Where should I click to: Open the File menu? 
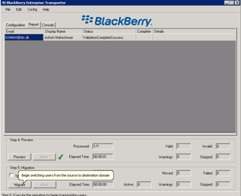8,10
